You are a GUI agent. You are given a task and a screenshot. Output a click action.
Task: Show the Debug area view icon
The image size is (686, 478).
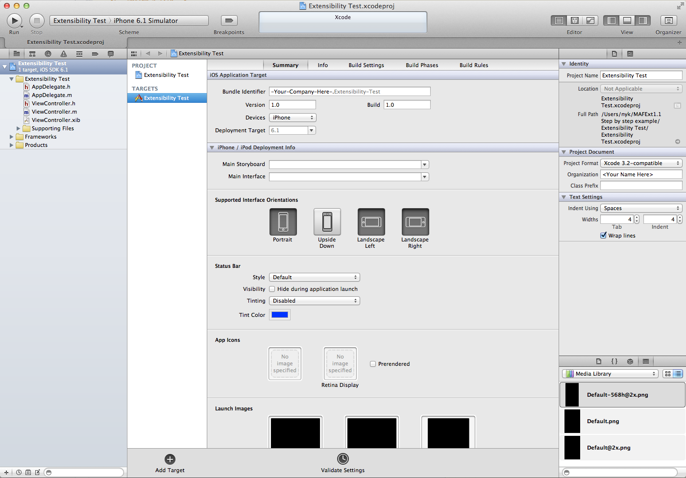[x=627, y=21]
